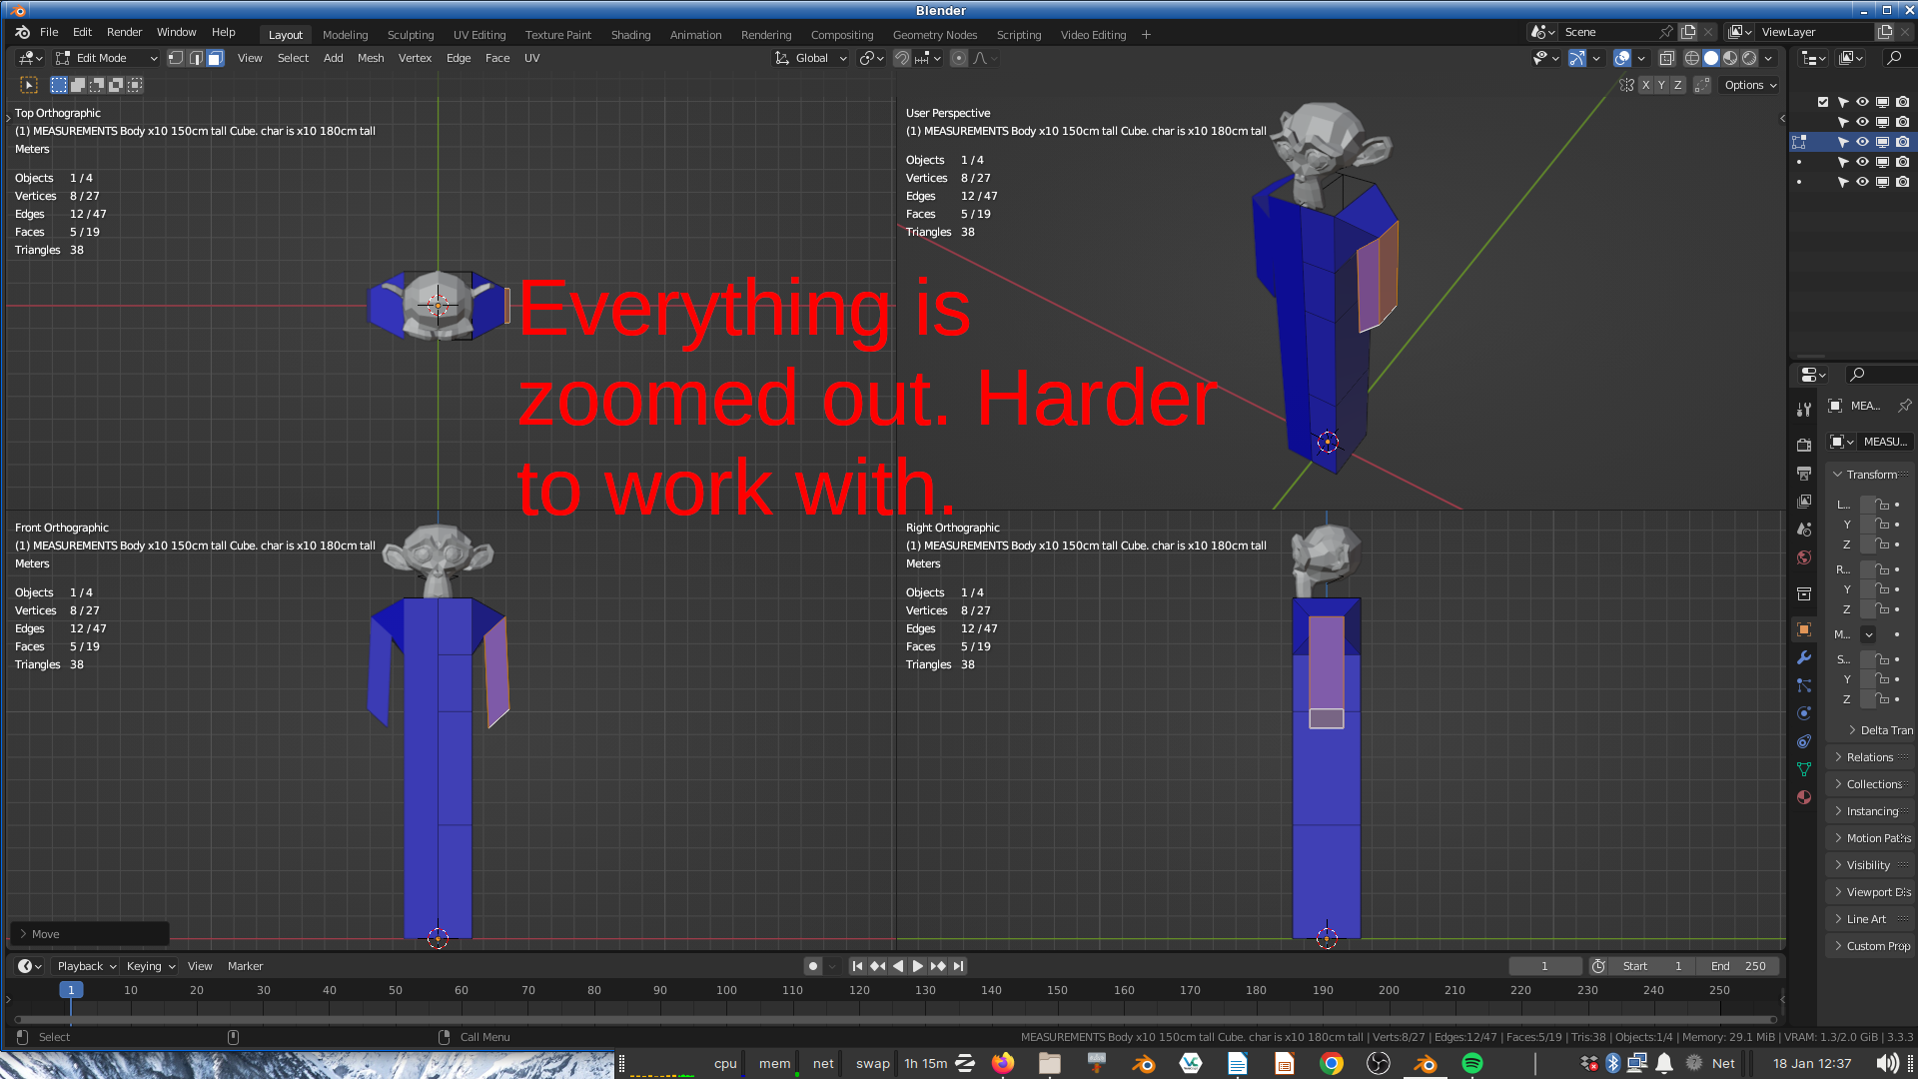Image resolution: width=1918 pixels, height=1079 pixels.
Task: Open the Physics properties tab
Action: 1803,713
